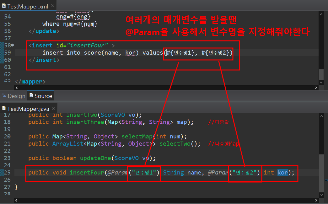Switch to the Source view tab
Screen dimensions: 328x204
pyautogui.click(x=41, y=96)
